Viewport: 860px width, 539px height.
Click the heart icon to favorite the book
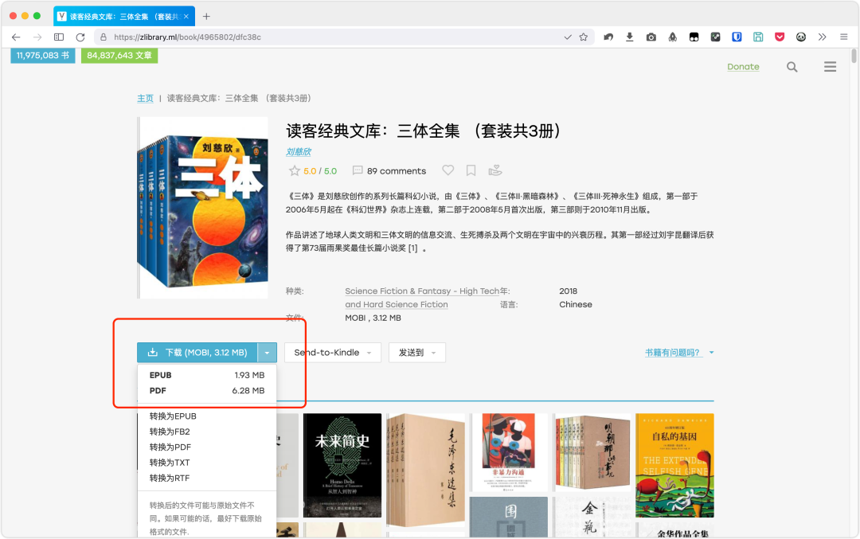pos(448,170)
